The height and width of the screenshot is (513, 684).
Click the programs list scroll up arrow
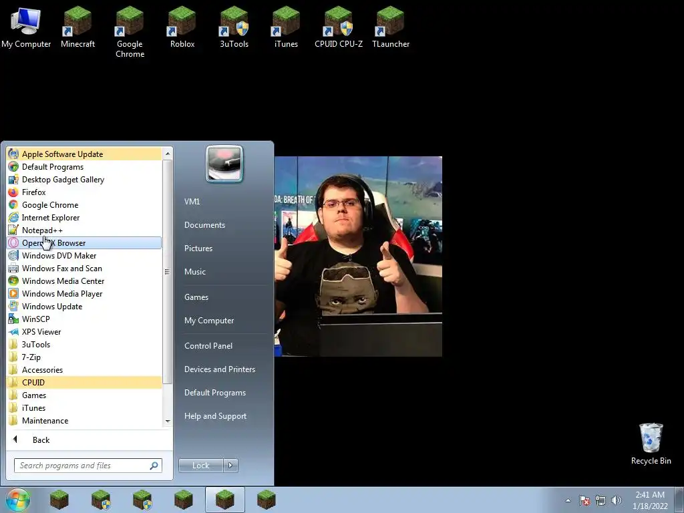168,154
